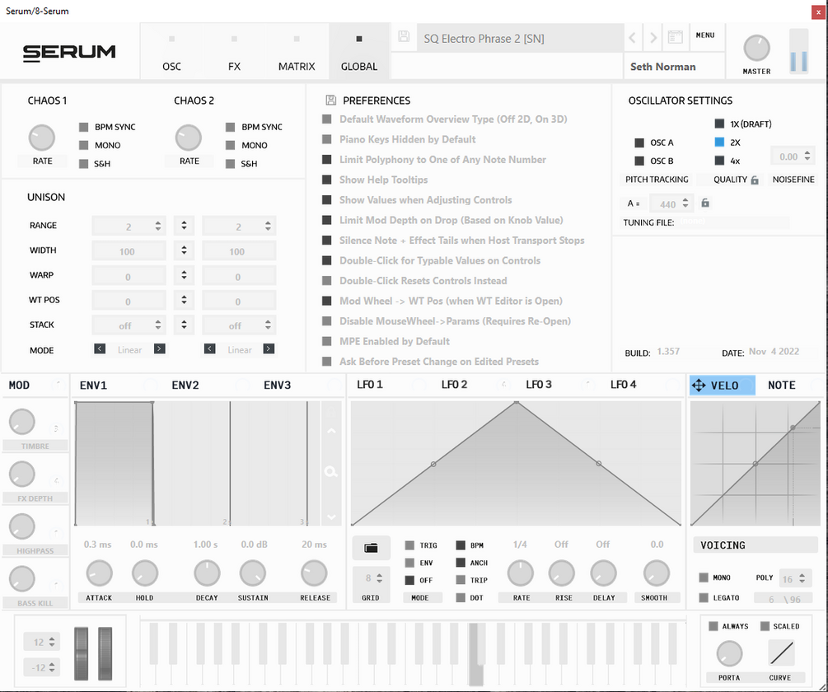Toggle Mono for Chaos 2

pyautogui.click(x=230, y=145)
